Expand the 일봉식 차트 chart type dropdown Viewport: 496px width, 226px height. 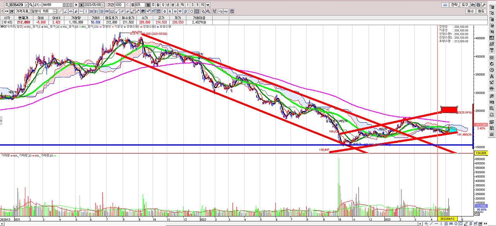tap(54, 11)
